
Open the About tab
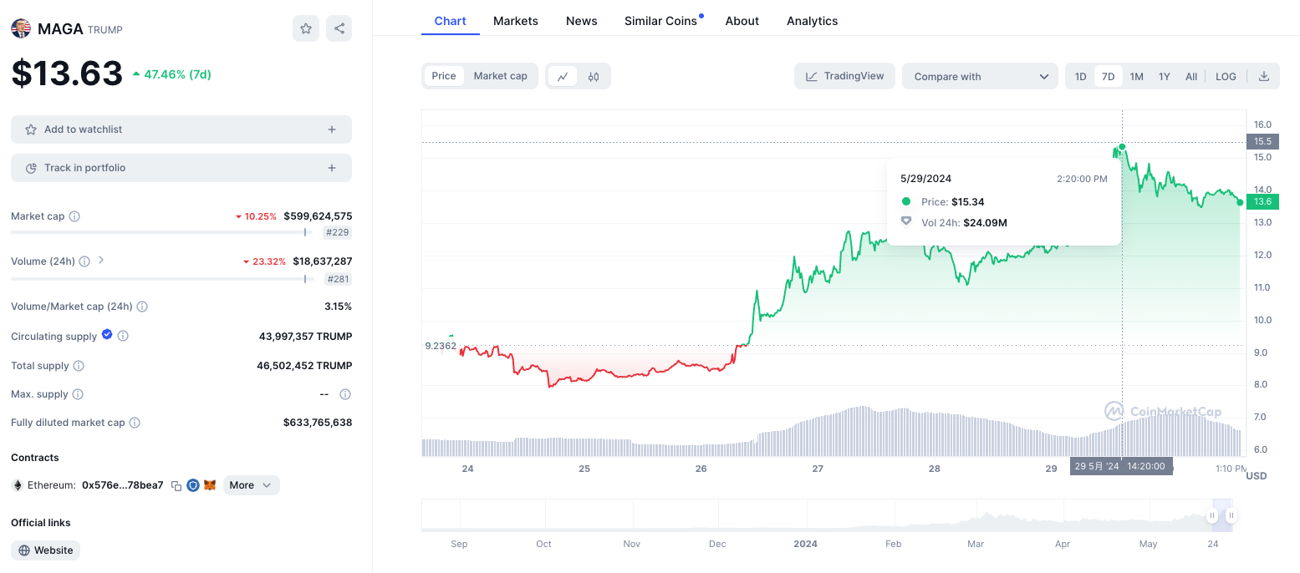[742, 21]
